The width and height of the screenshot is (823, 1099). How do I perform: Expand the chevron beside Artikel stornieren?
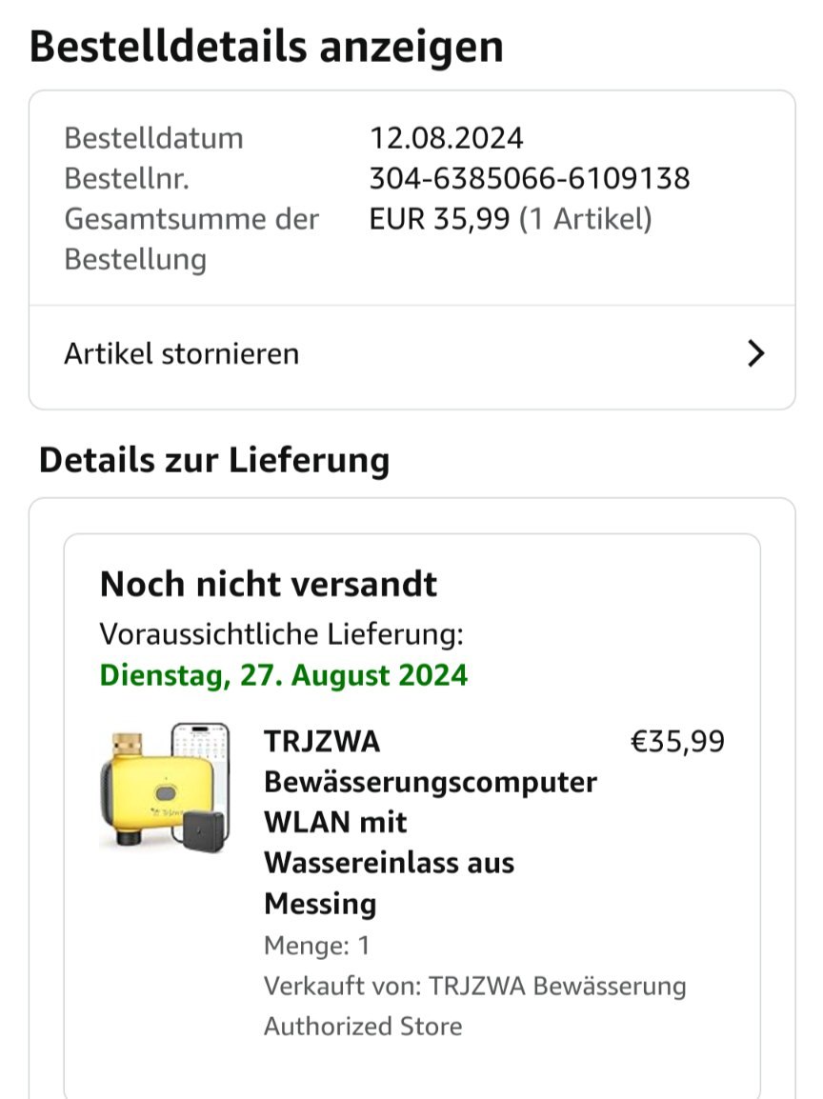click(x=755, y=353)
